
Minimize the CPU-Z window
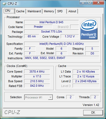click(83, 2)
